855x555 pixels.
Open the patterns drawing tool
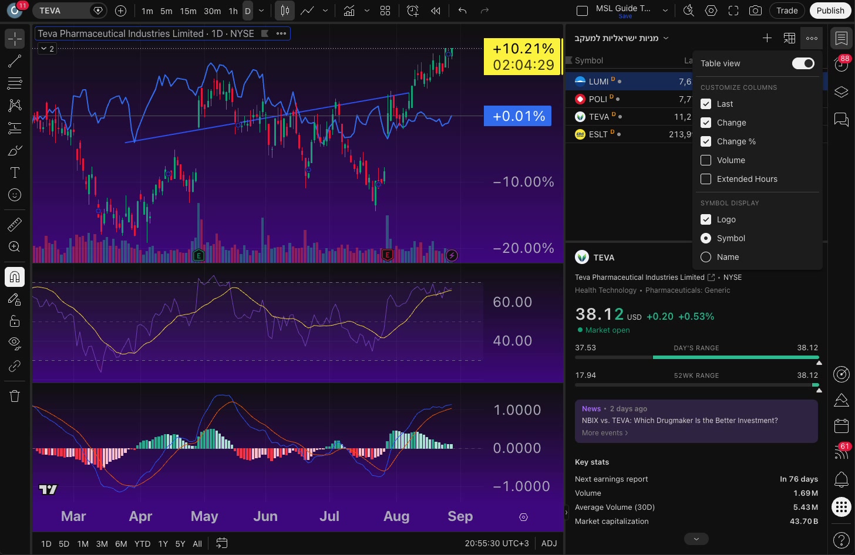click(15, 106)
